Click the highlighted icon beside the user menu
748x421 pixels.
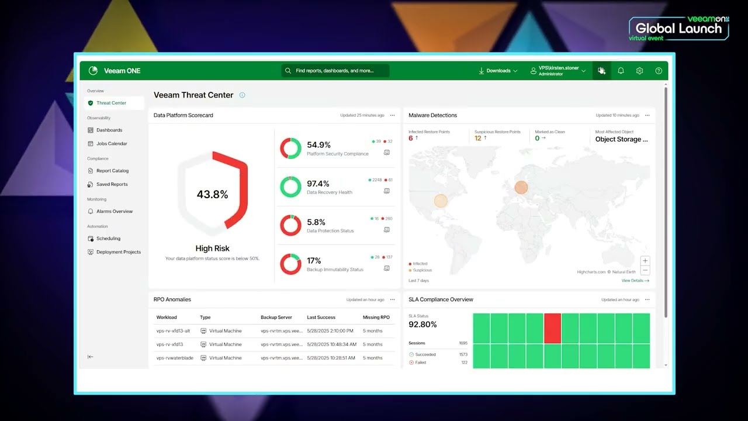[601, 71]
